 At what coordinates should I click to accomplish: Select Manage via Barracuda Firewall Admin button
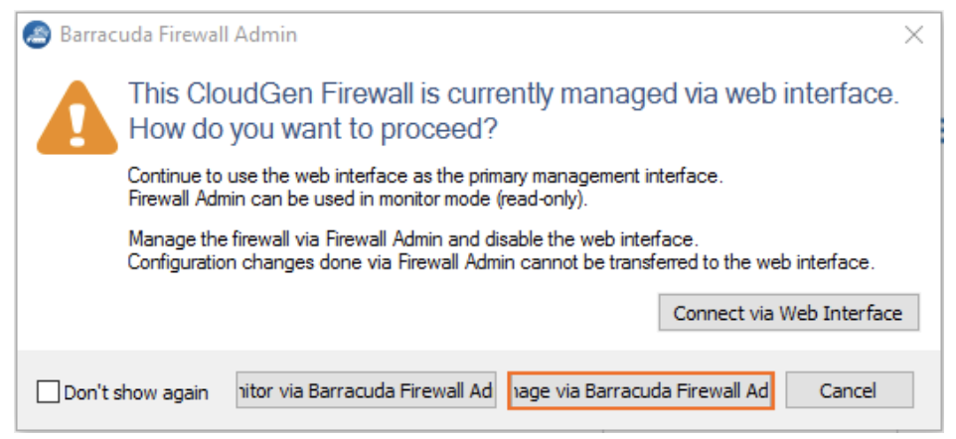coord(641,390)
